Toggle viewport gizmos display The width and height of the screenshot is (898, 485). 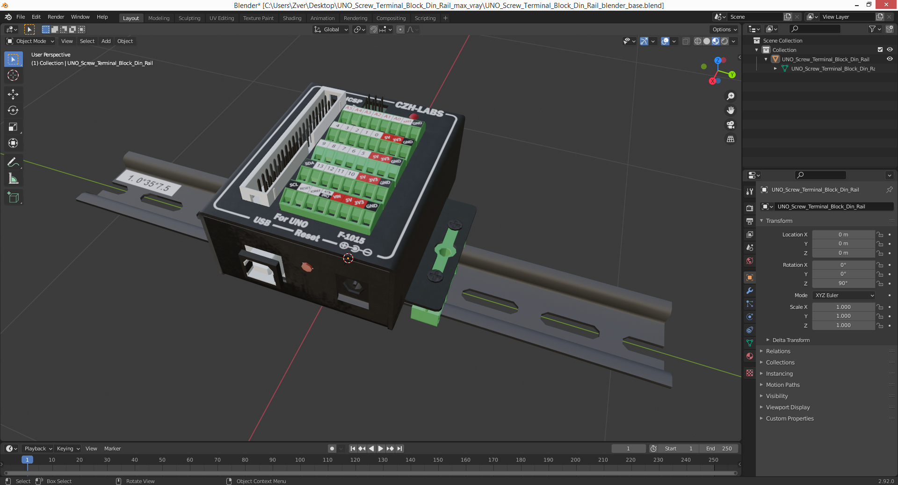click(644, 41)
